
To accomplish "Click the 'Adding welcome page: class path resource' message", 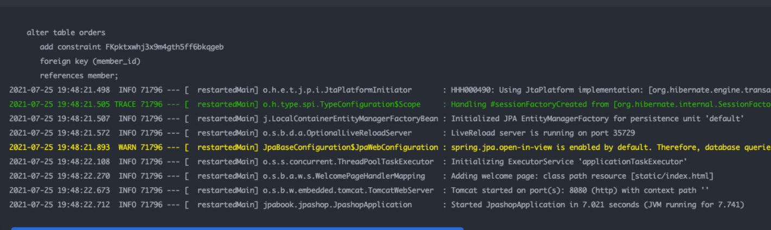I will tap(582, 176).
